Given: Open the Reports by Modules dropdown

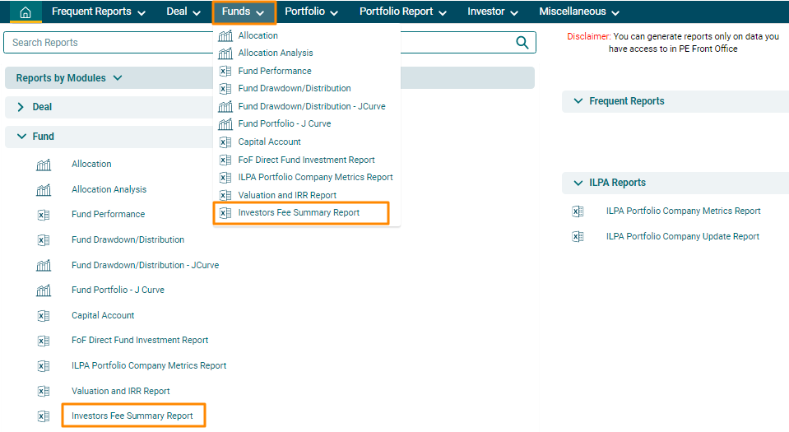Looking at the screenshot, I should coord(69,78).
